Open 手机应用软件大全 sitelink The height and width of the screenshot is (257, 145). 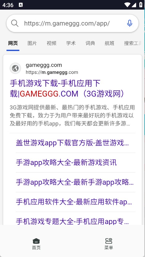[x=74, y=202]
